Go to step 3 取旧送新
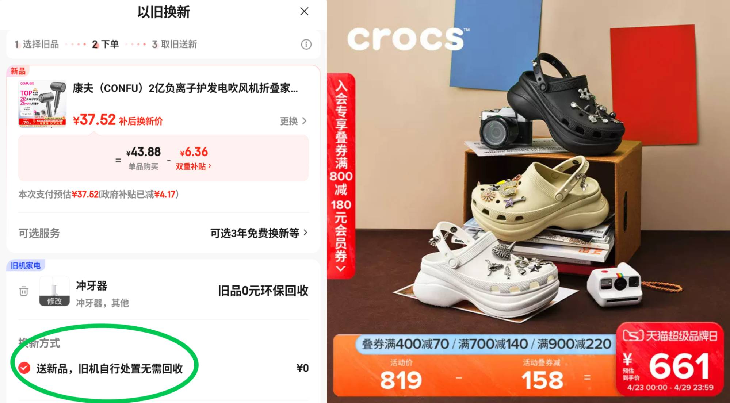This screenshot has width=730, height=403. tap(175, 45)
